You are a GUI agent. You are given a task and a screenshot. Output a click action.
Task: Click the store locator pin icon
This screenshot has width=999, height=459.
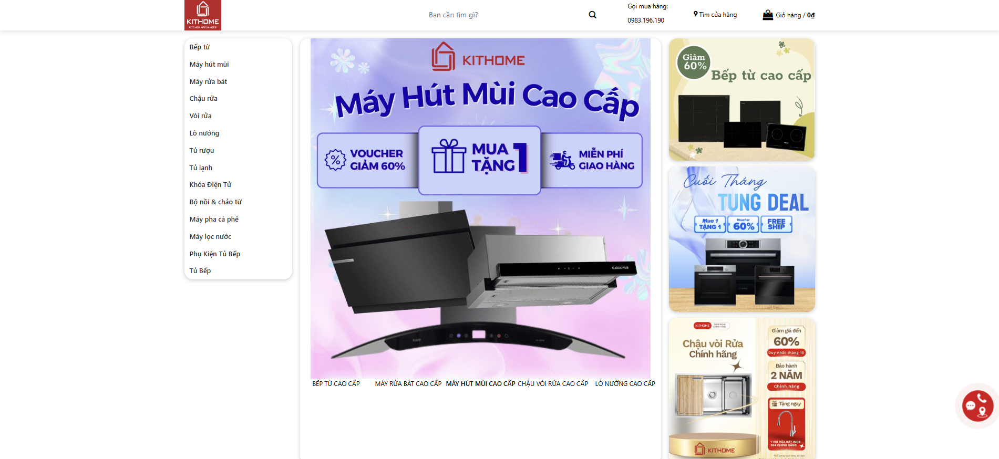(695, 14)
